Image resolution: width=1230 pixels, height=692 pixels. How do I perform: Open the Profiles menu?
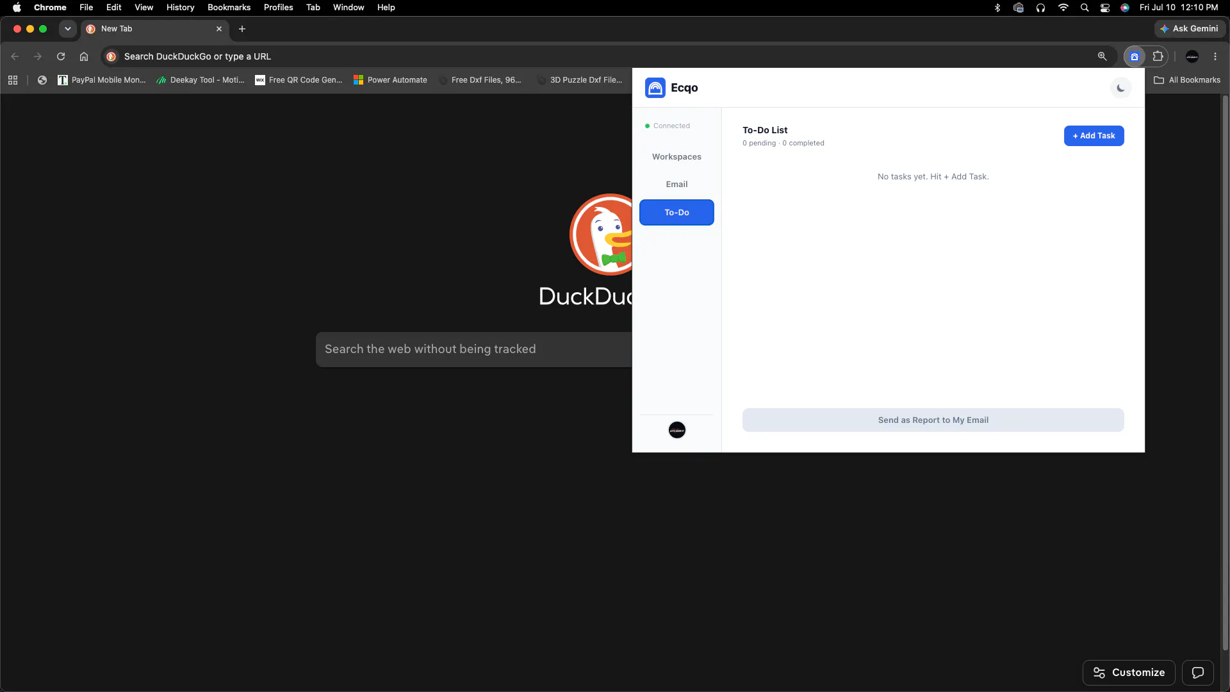click(278, 8)
